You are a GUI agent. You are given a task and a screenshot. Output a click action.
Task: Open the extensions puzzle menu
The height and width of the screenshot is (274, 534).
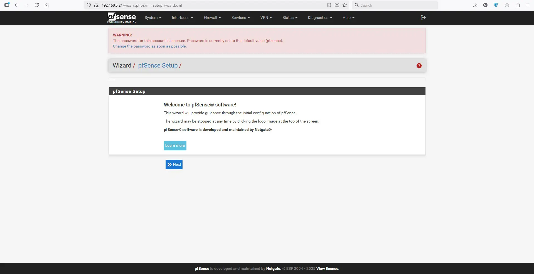click(518, 5)
